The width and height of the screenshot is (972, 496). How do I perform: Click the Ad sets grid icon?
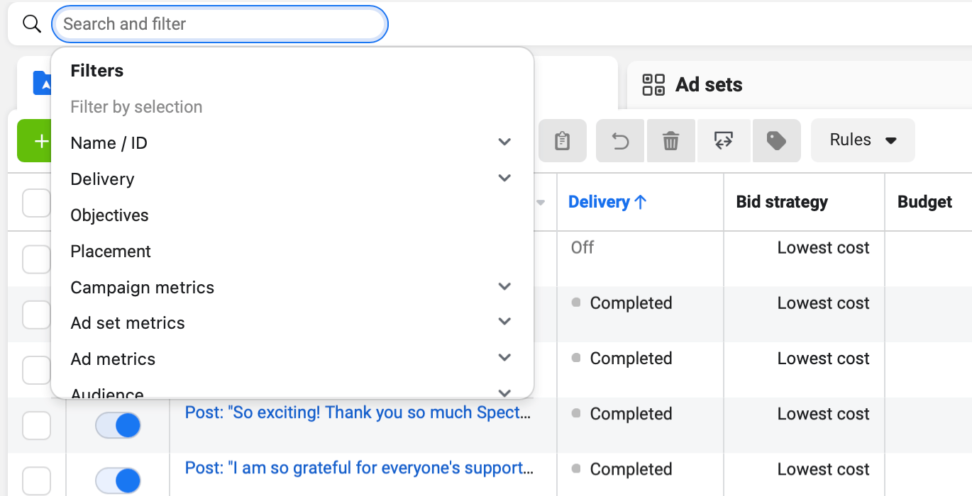(653, 85)
